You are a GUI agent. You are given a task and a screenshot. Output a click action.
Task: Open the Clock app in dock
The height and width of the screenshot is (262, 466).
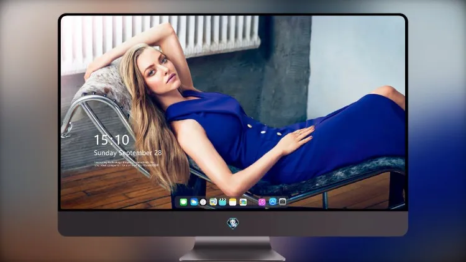(x=203, y=202)
